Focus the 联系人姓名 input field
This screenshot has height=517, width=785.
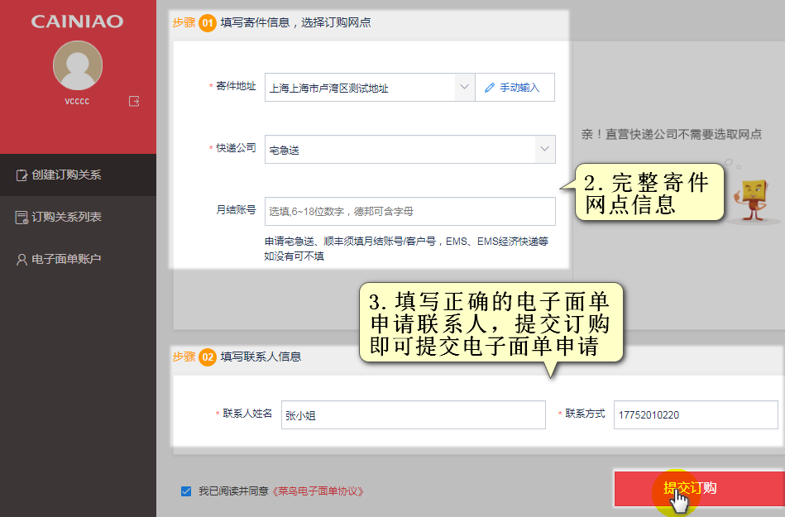(413, 414)
